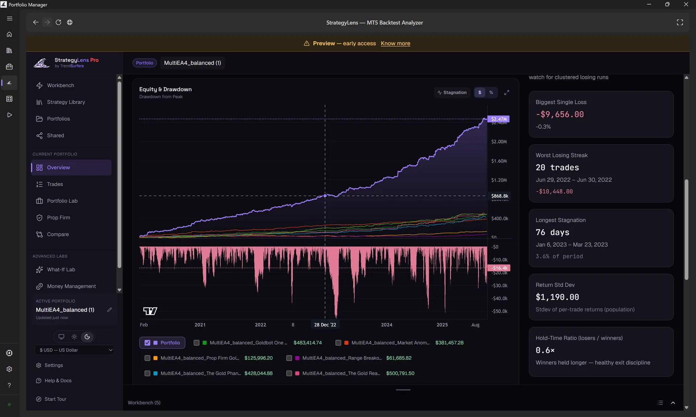The image size is (696, 417).
Task: Expand the Workbench panel with chevron up
Action: [673, 403]
